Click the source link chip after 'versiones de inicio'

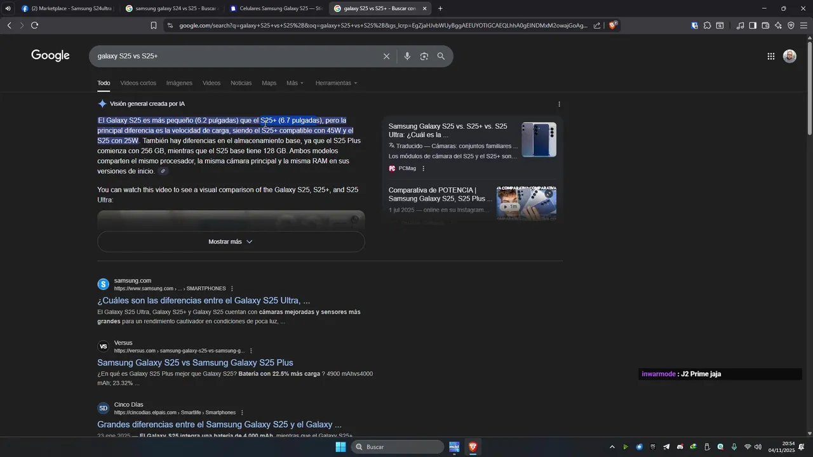tap(163, 171)
